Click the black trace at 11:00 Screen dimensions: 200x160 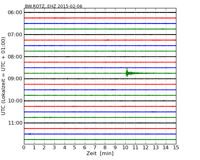click(100, 123)
